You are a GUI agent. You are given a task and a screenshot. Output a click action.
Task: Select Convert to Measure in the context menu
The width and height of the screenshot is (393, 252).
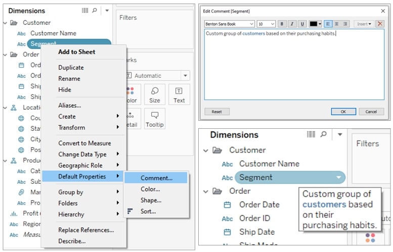(x=84, y=143)
